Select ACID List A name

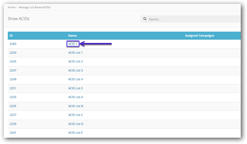[x=75, y=97]
